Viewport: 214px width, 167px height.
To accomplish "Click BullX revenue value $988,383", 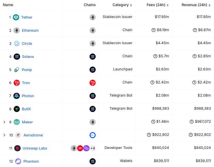I will 203,109.
